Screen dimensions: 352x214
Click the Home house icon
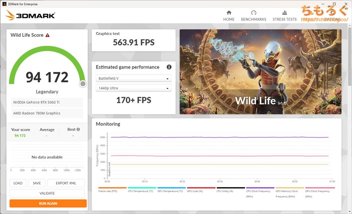(229, 13)
